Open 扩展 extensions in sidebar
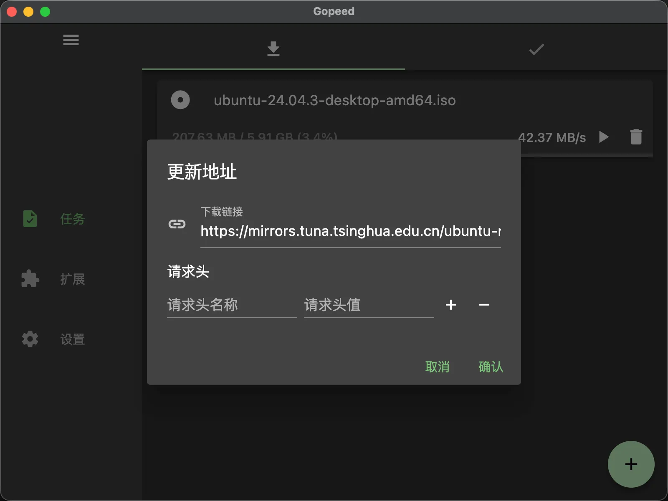Viewport: 668px width, 501px height. pyautogui.click(x=72, y=279)
